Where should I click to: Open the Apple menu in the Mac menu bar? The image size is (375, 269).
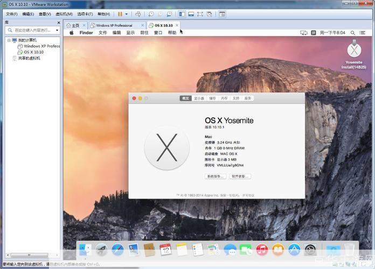tap(71, 33)
